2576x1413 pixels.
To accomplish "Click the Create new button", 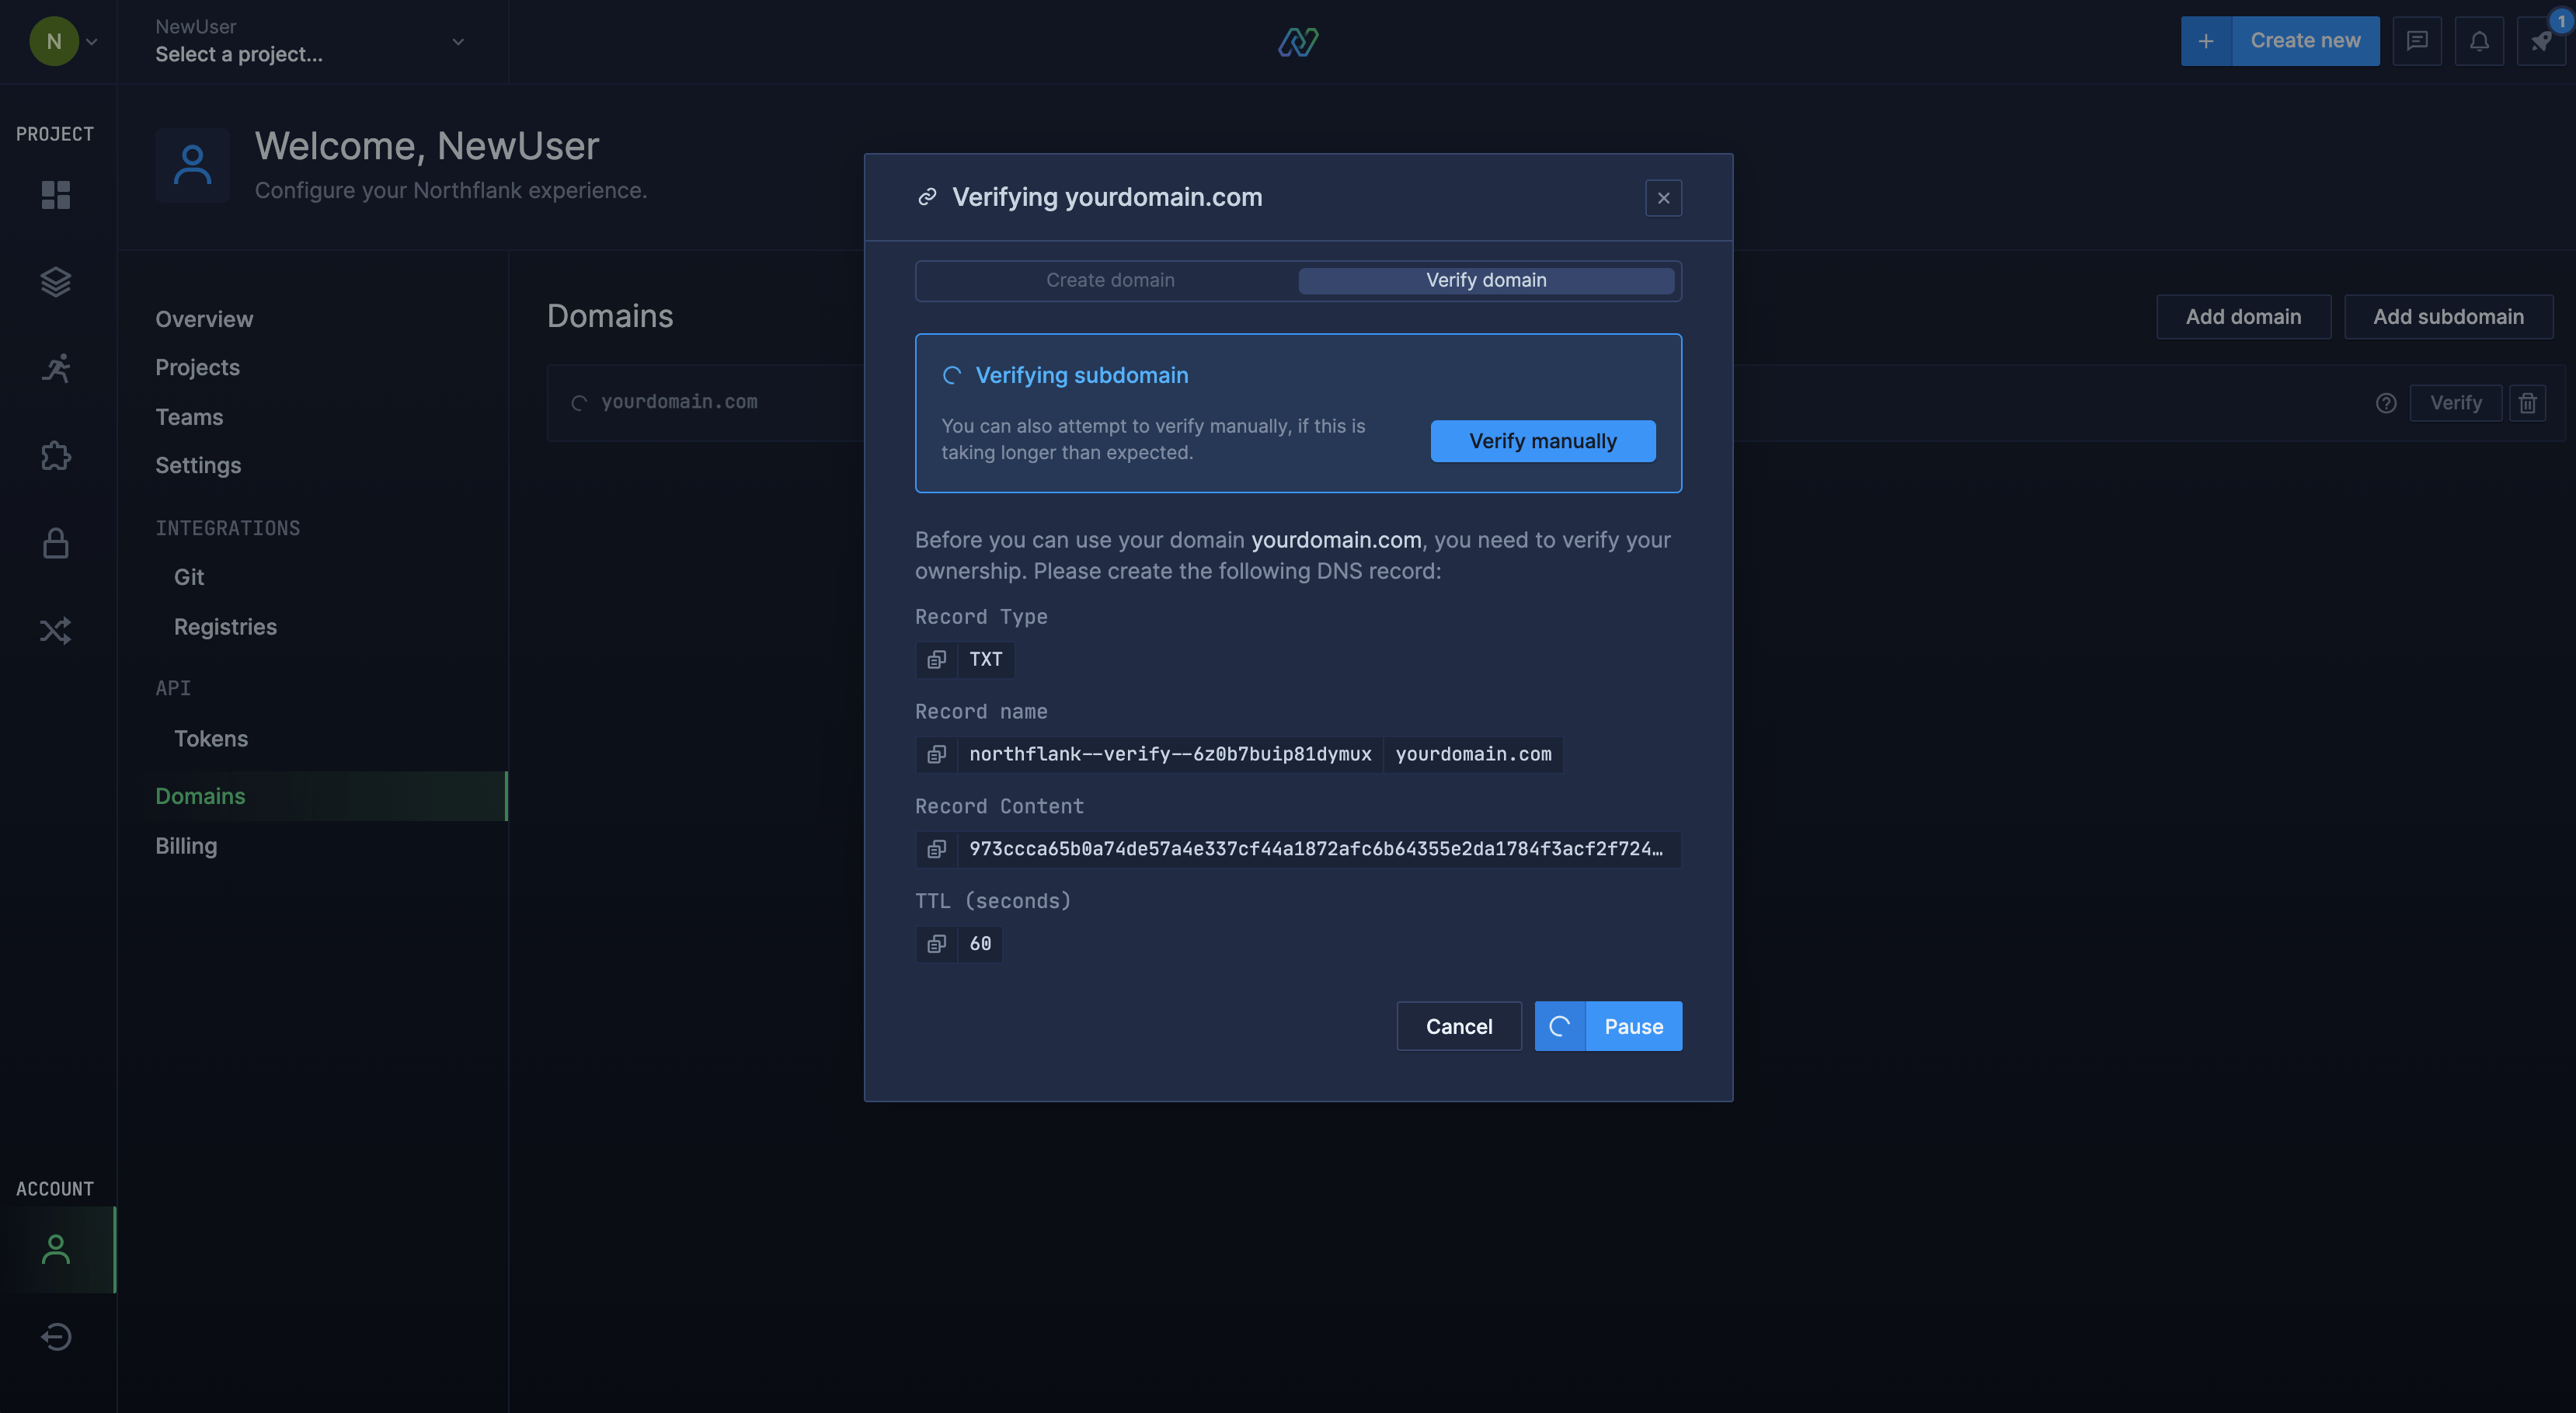I will (x=2305, y=41).
